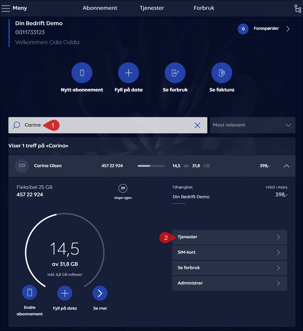Open the organization hierarchy icon

pos(298,8)
